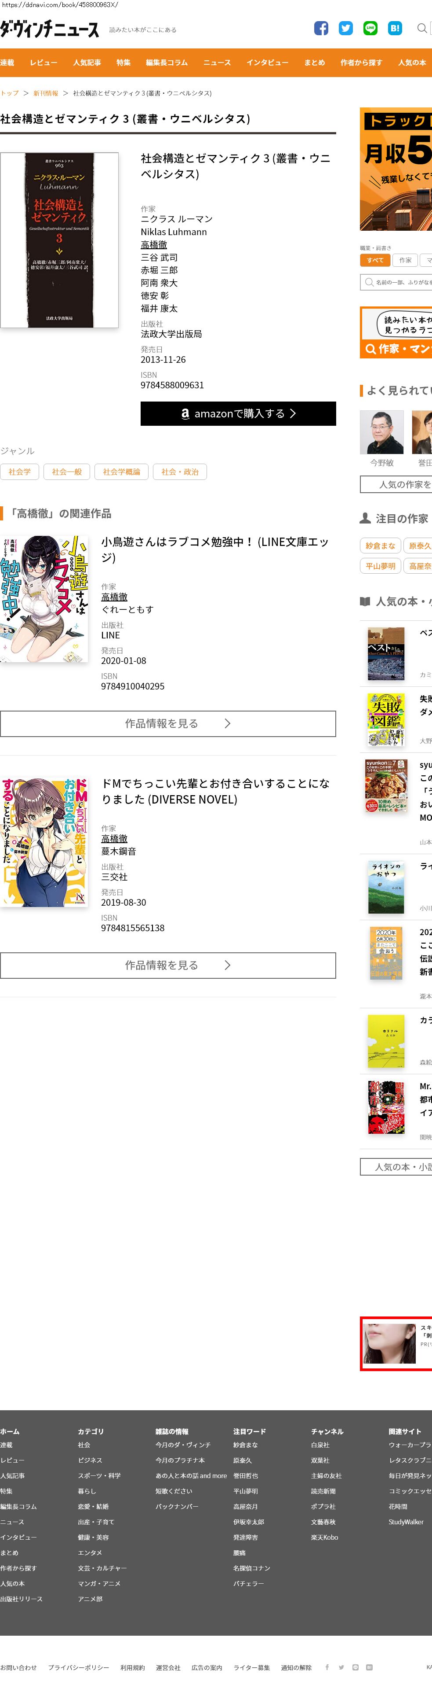Viewport: 432px width, 1685px height.
Task: Focus the author name search field
Action: (397, 282)
